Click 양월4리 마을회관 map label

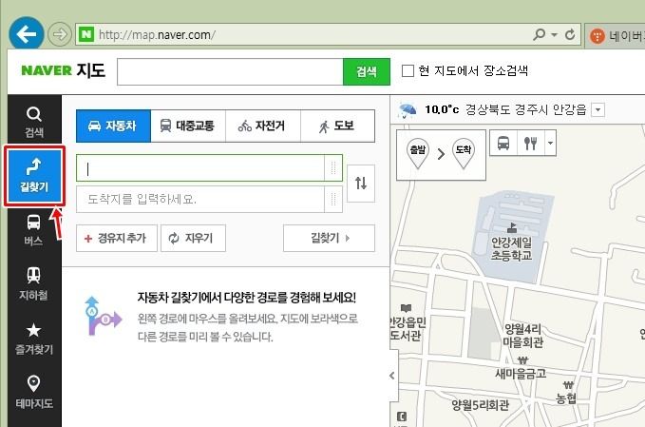coord(522,336)
